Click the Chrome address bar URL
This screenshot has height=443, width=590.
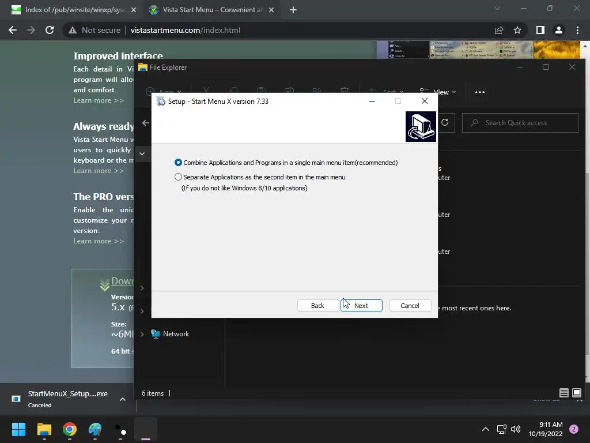[185, 30]
